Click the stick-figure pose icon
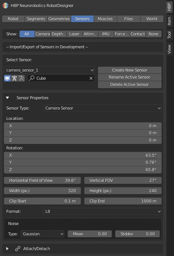174x256 pixels. click(21, 78)
